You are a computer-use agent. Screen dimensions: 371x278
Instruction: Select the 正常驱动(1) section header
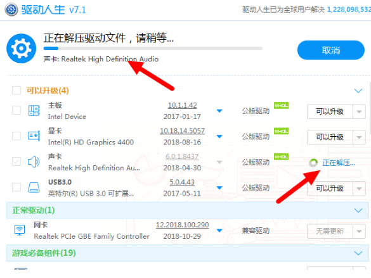click(x=187, y=210)
